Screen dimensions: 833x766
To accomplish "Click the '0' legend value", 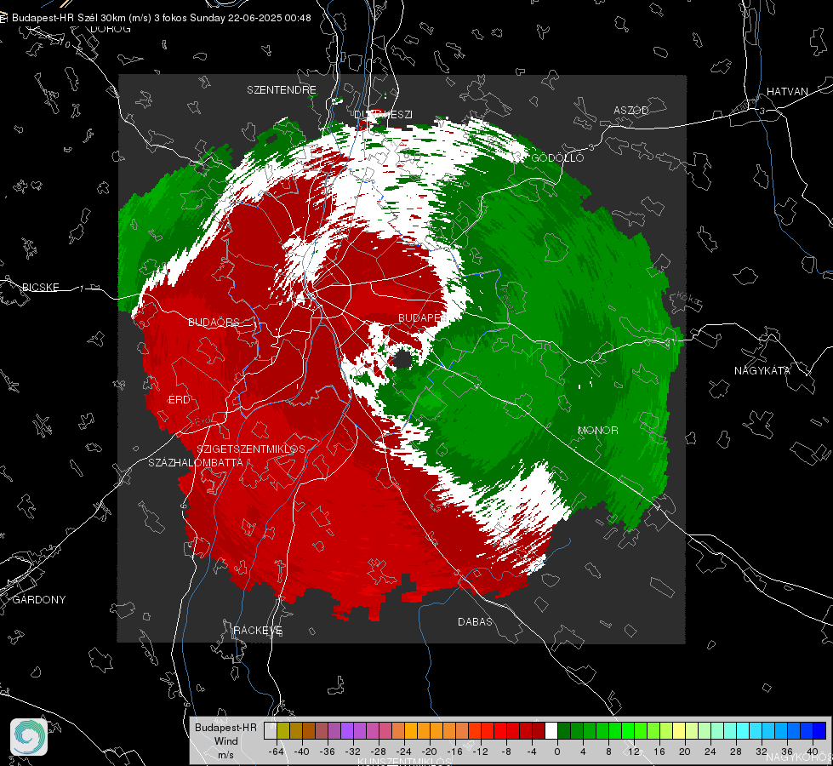I will 556,752.
